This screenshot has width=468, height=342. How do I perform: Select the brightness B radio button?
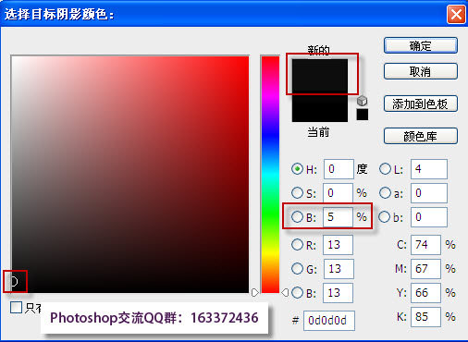(x=297, y=217)
